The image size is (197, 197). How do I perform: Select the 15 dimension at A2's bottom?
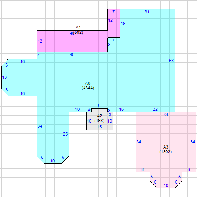tap(99, 127)
